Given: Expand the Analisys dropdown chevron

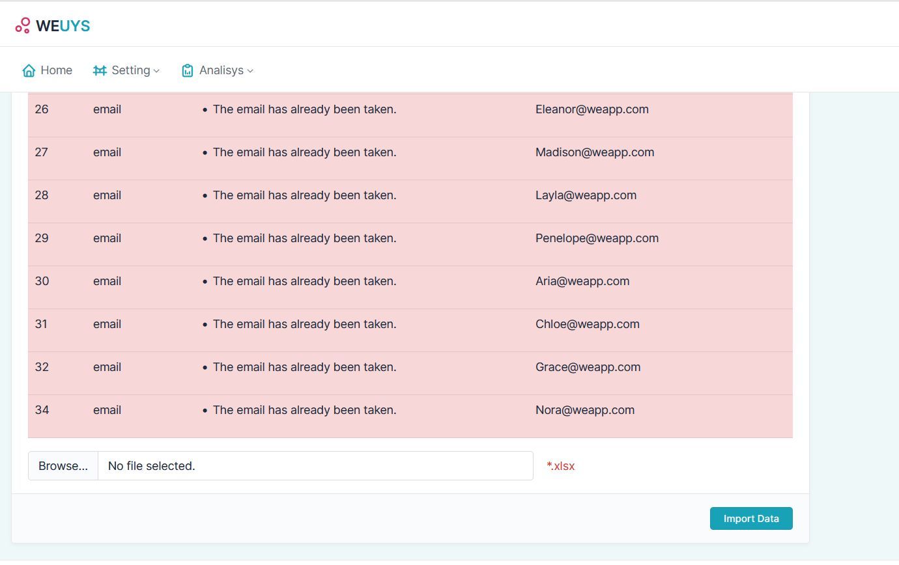Looking at the screenshot, I should pos(250,71).
